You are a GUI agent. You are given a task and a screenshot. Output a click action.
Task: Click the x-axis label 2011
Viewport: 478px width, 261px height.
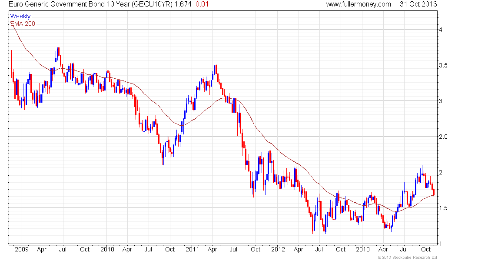pyautogui.click(x=193, y=249)
